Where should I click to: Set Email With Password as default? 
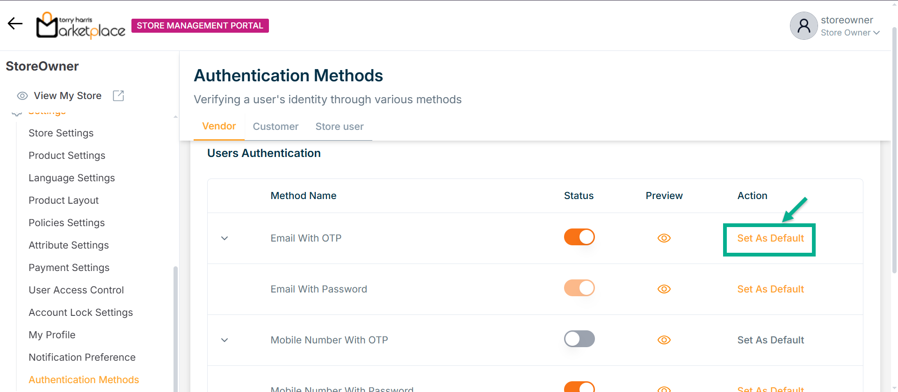click(770, 289)
